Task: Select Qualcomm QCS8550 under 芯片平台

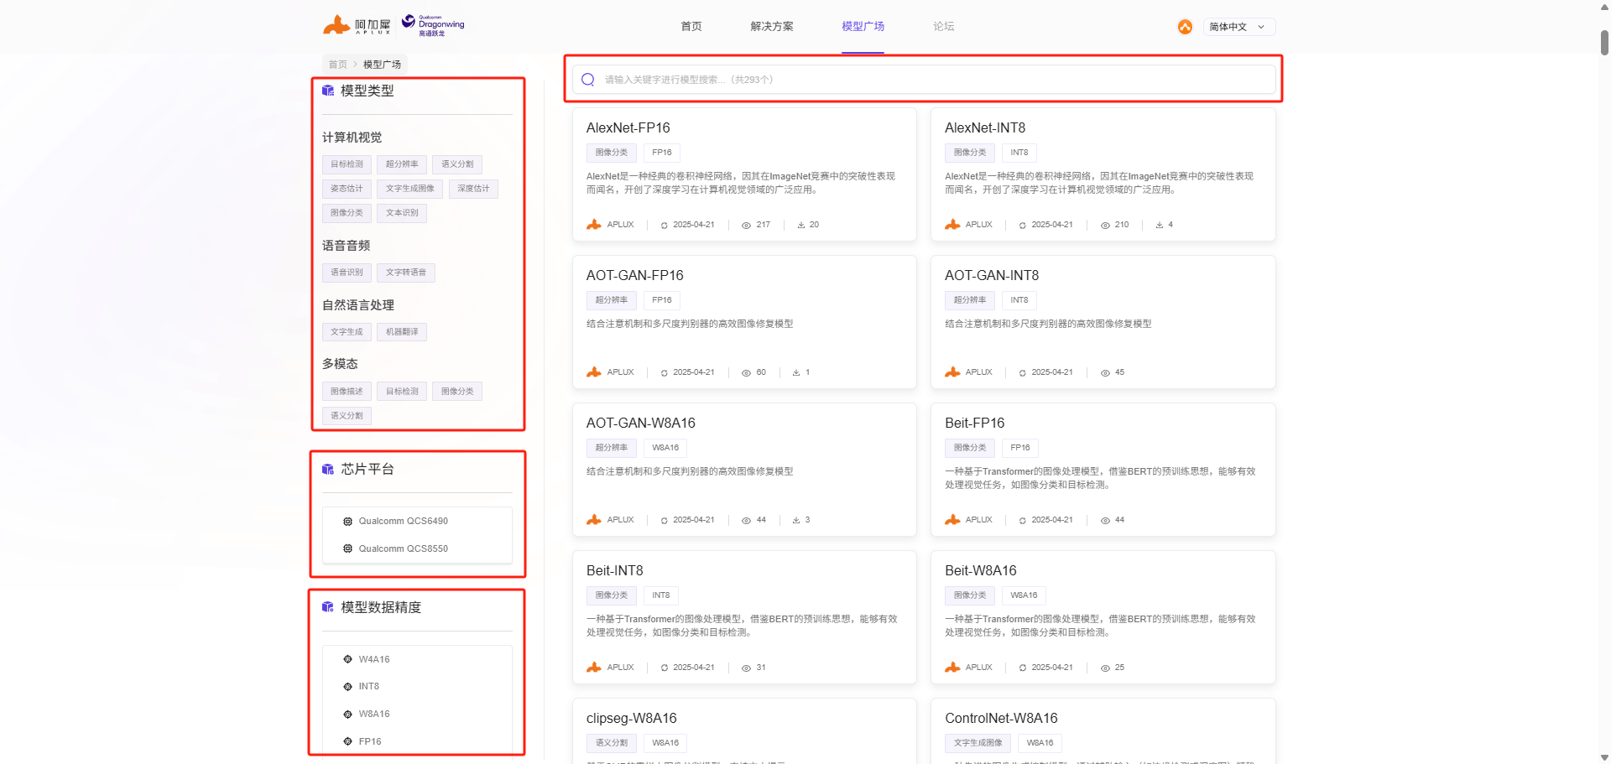Action: point(403,548)
